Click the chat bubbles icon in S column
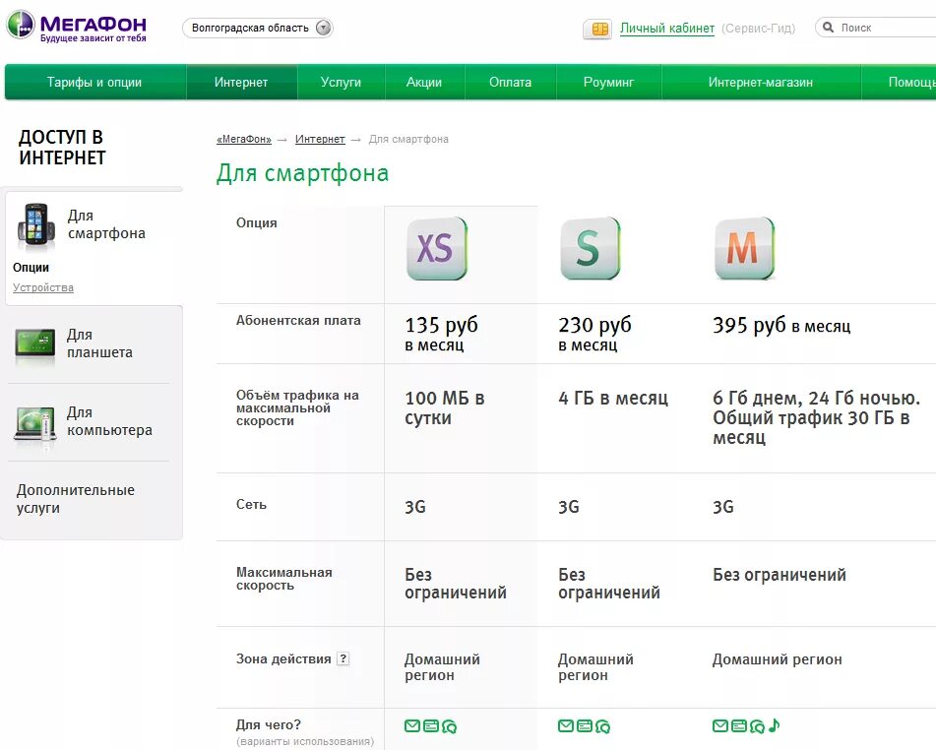The width and height of the screenshot is (936, 750). click(603, 726)
